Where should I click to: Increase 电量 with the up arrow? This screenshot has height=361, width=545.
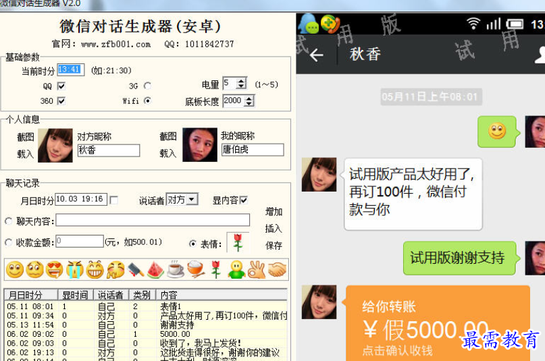241,80
